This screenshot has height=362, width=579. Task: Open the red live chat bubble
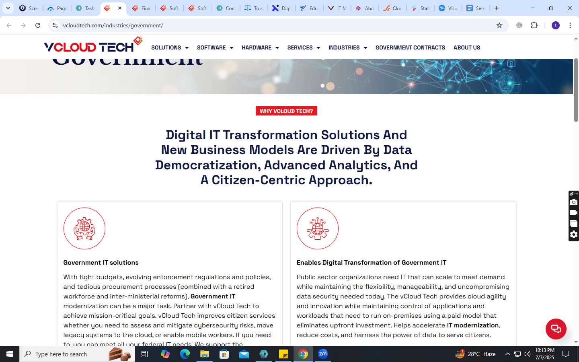click(556, 329)
